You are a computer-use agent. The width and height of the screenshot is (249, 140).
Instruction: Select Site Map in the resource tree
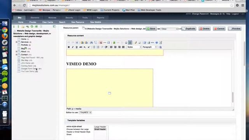25,60
